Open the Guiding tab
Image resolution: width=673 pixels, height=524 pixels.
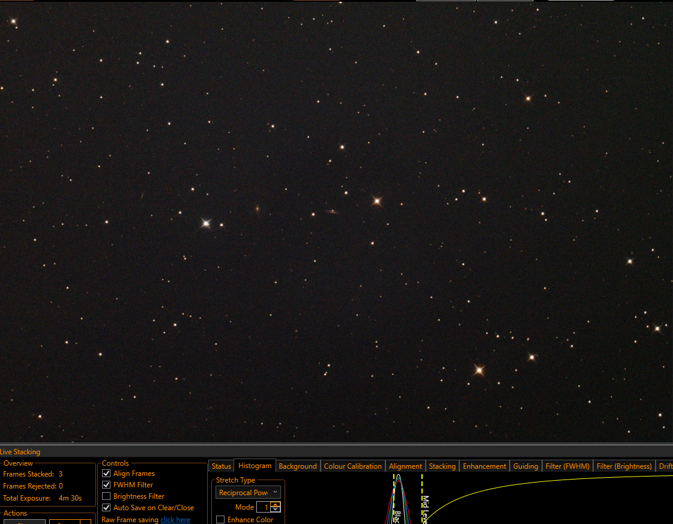click(525, 466)
